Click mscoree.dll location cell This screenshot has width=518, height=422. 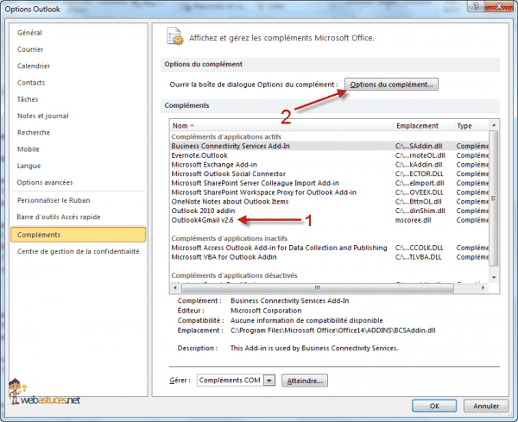pos(413,220)
